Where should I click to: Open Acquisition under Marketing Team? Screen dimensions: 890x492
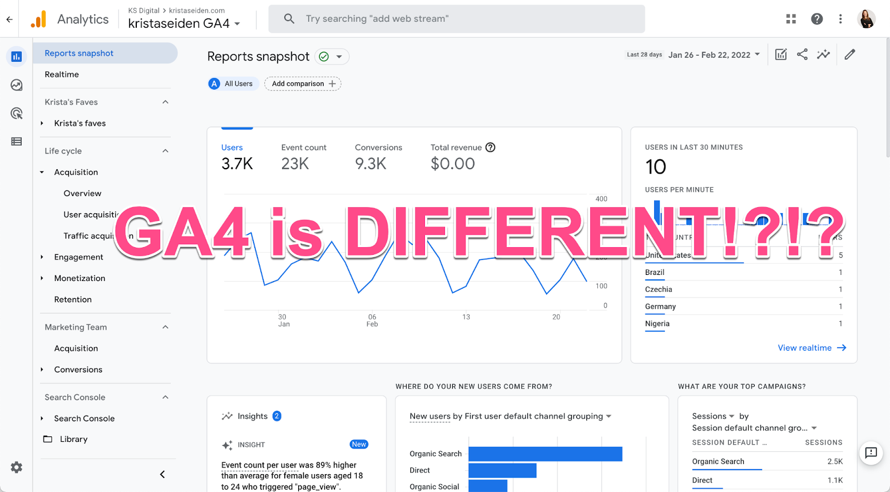76,348
